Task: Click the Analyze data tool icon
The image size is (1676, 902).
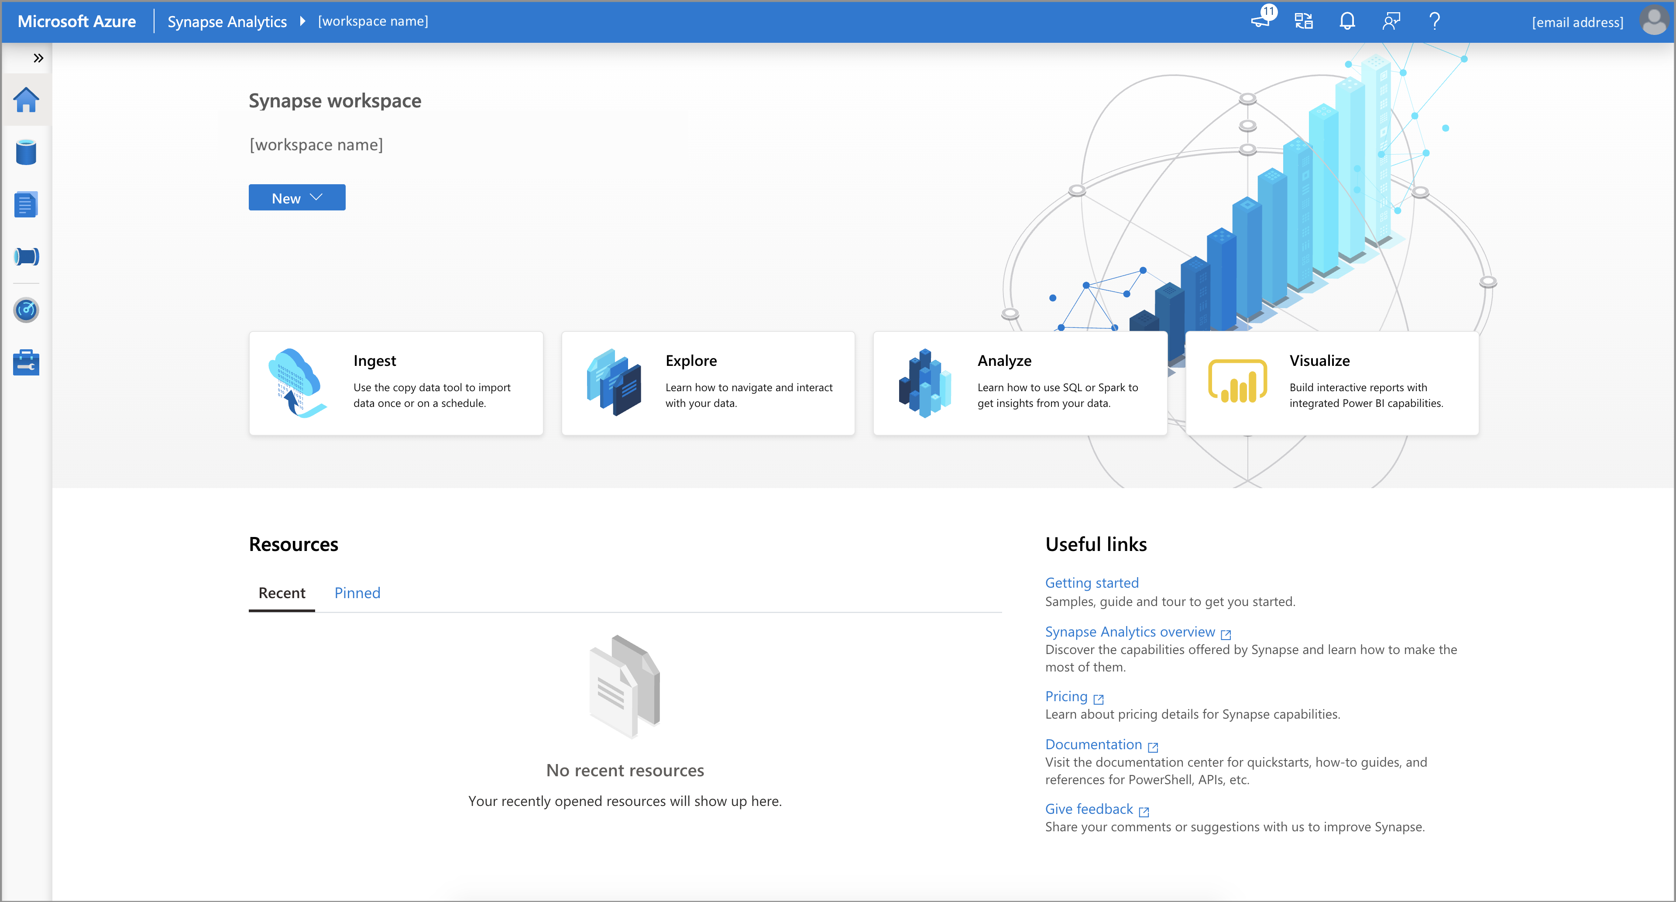Action: pos(924,386)
